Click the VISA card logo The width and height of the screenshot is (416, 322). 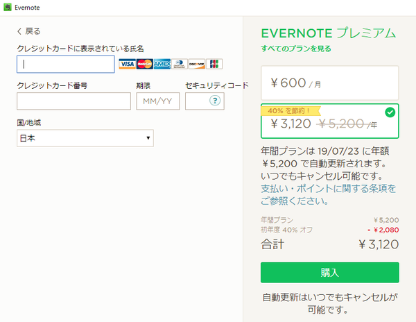[x=127, y=64]
